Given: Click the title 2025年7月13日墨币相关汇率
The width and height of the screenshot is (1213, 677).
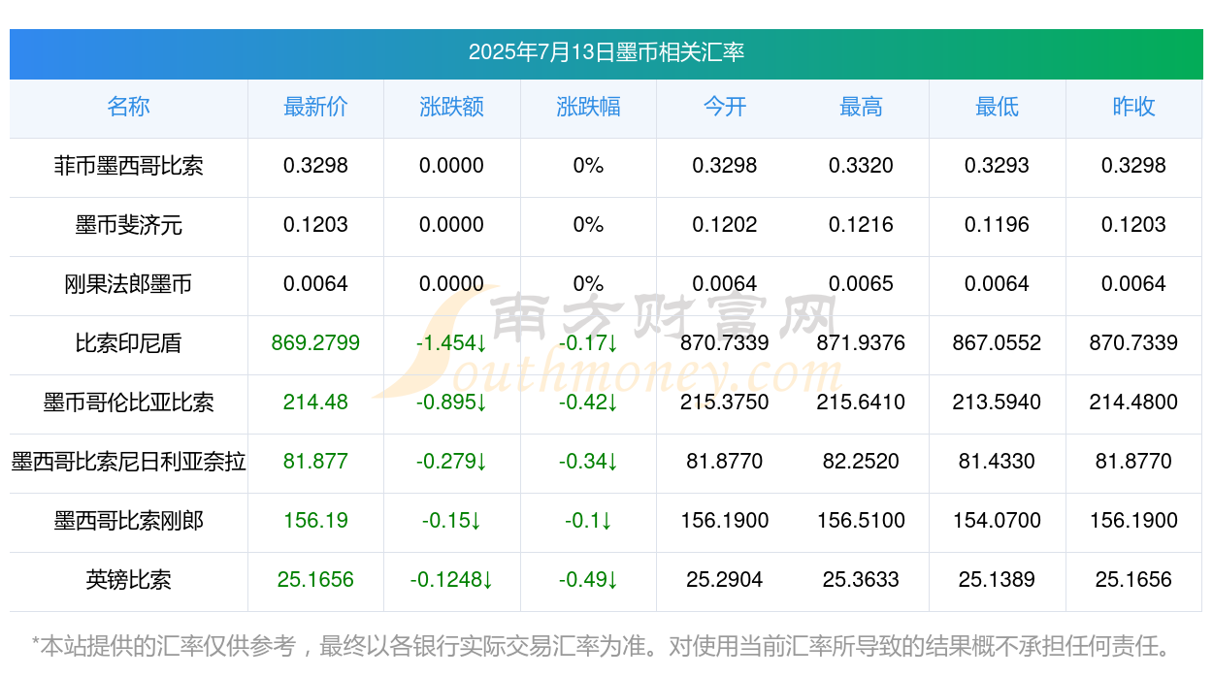Looking at the screenshot, I should (606, 52).
